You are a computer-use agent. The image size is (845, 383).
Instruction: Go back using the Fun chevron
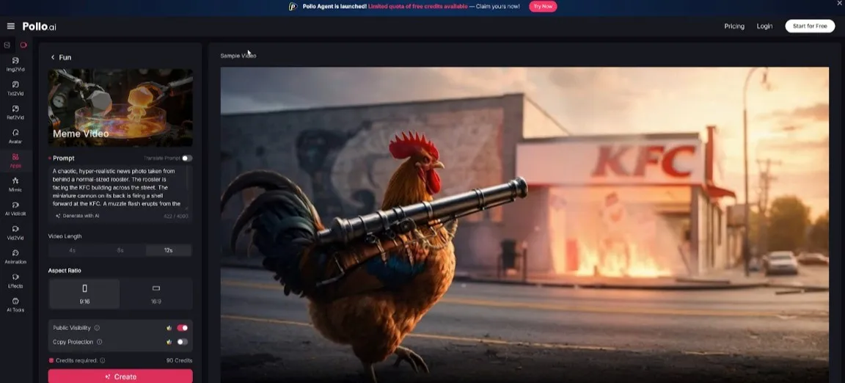pos(53,57)
